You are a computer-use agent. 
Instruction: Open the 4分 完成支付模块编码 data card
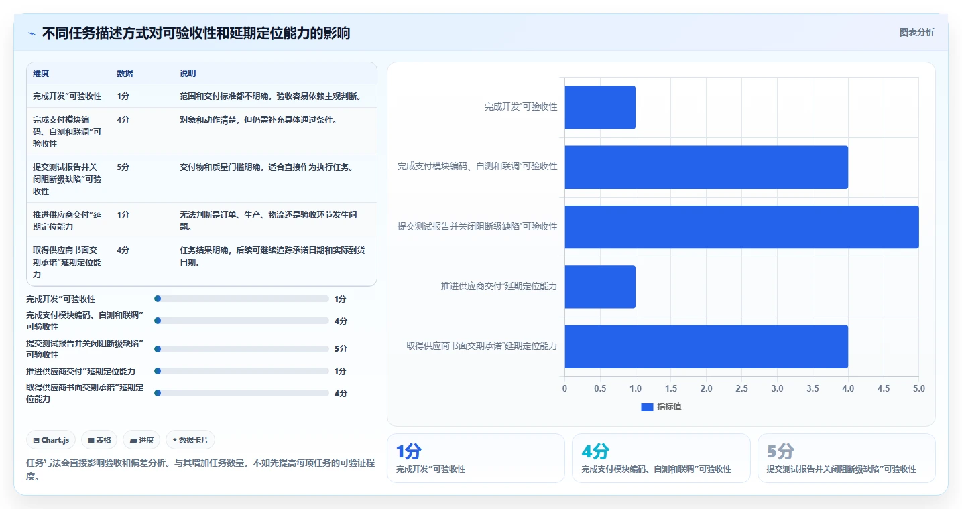click(x=661, y=458)
